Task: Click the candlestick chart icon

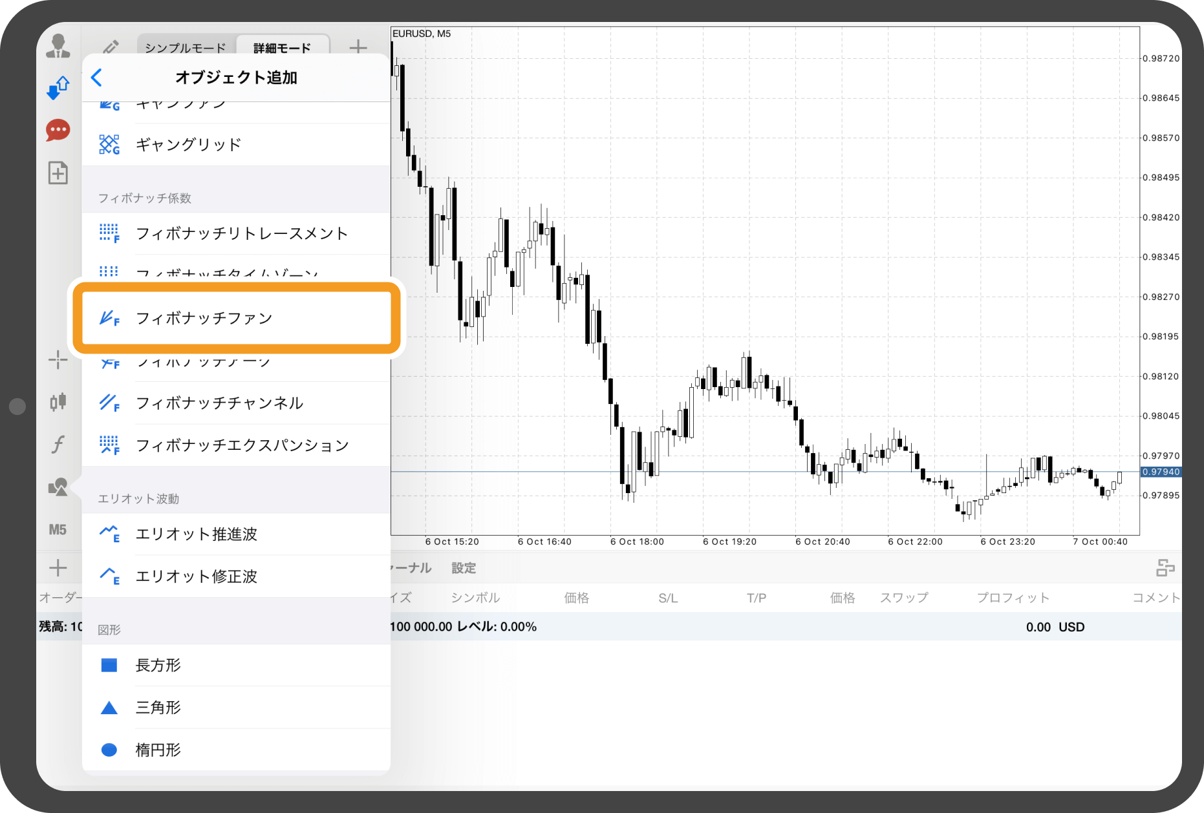Action: click(58, 401)
